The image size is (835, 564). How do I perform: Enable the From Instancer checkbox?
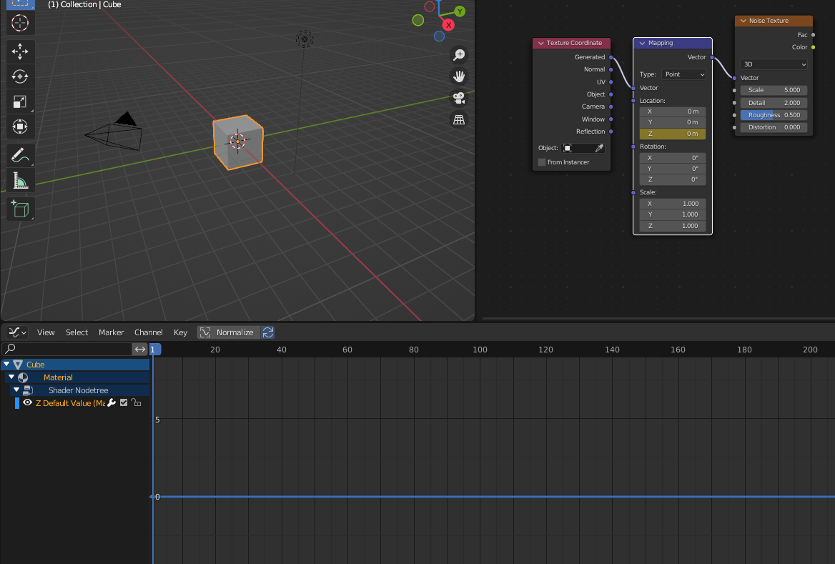click(542, 162)
